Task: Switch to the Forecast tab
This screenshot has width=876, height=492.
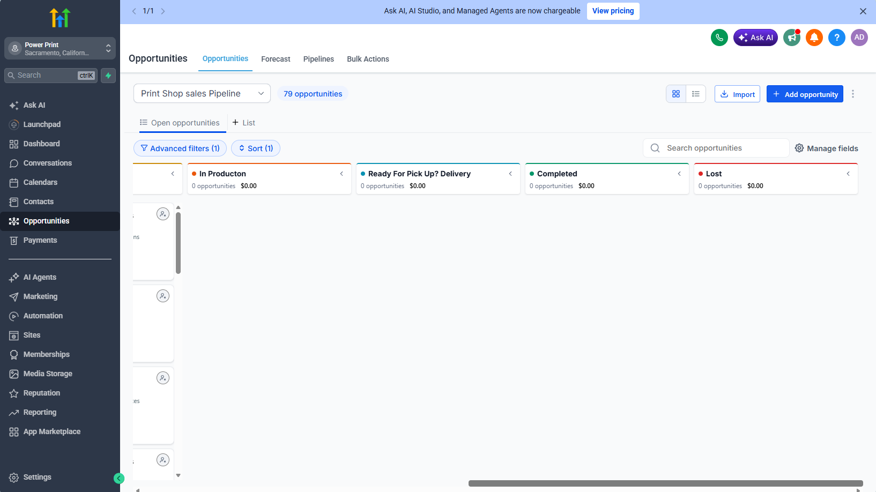Action: tap(276, 59)
